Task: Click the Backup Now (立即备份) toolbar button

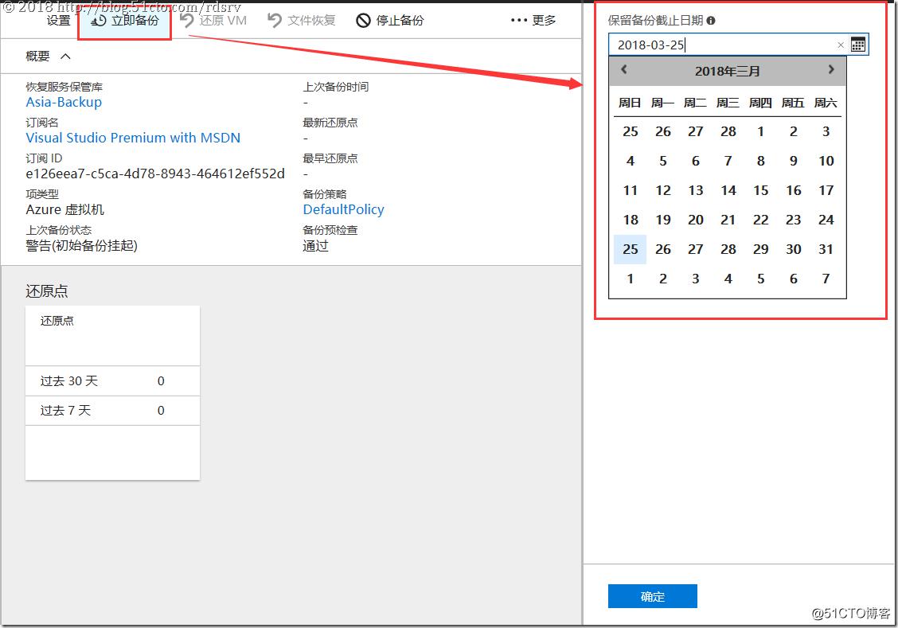Action: (x=125, y=21)
